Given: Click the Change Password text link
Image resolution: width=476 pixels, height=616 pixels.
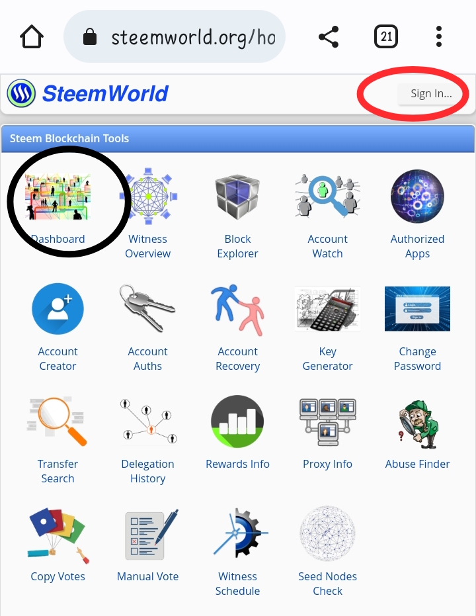Looking at the screenshot, I should click(x=418, y=359).
